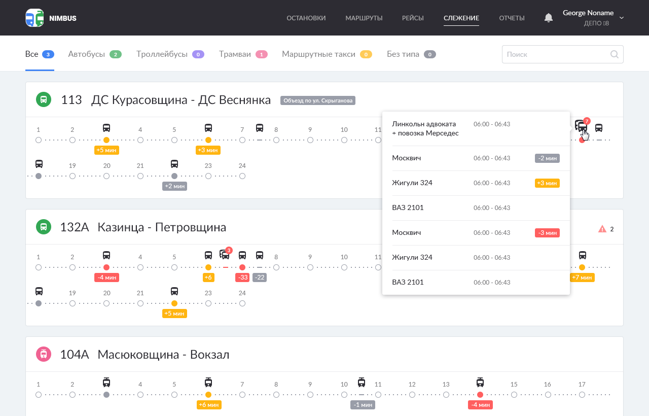Screen dimensions: 649x416
Task: Click the bus icon at stop 18 on route 113
Action: point(39,163)
